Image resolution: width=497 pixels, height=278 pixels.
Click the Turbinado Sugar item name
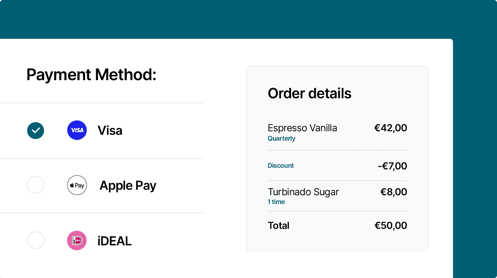(x=304, y=192)
